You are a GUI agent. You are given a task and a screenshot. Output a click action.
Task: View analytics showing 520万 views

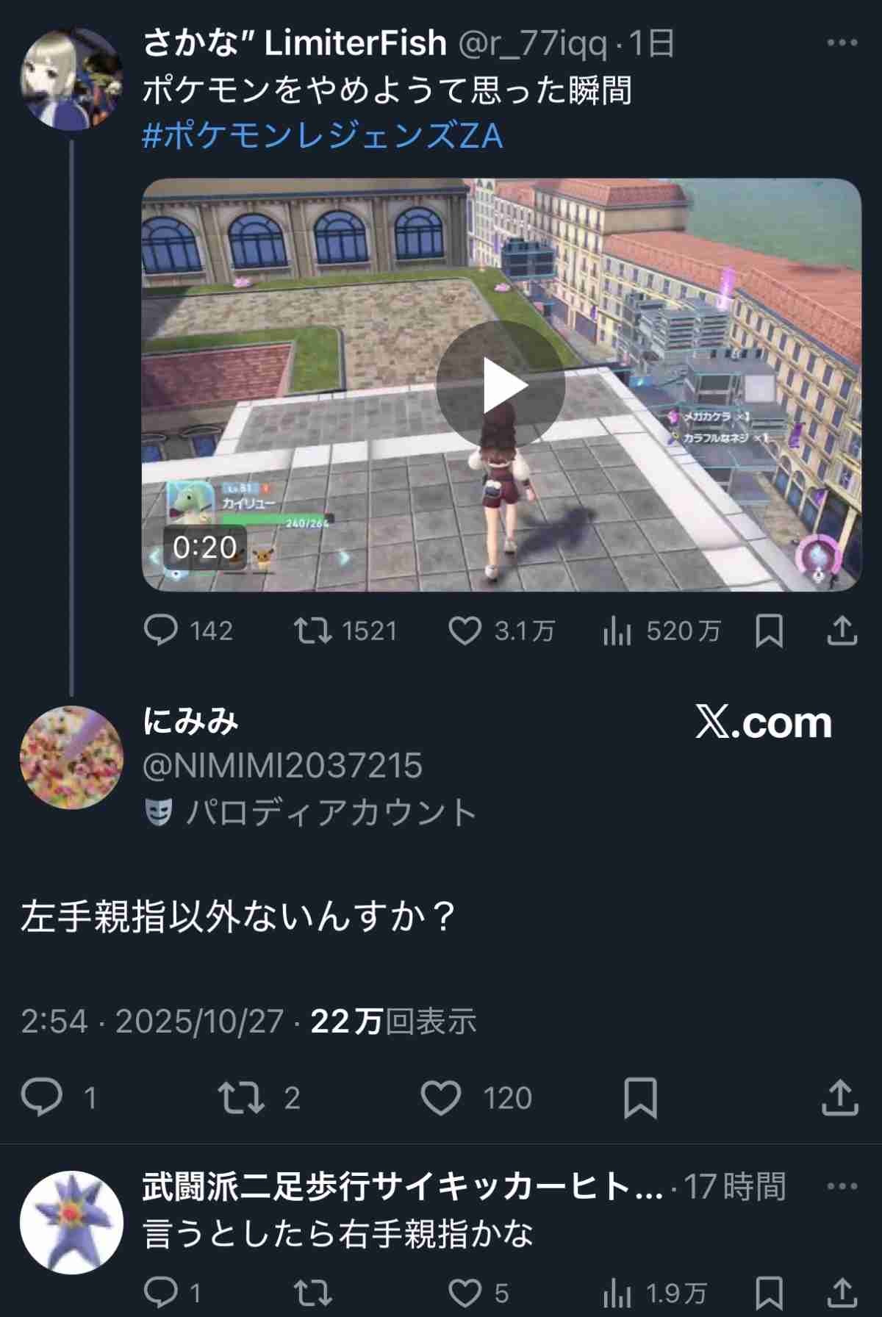661,631
